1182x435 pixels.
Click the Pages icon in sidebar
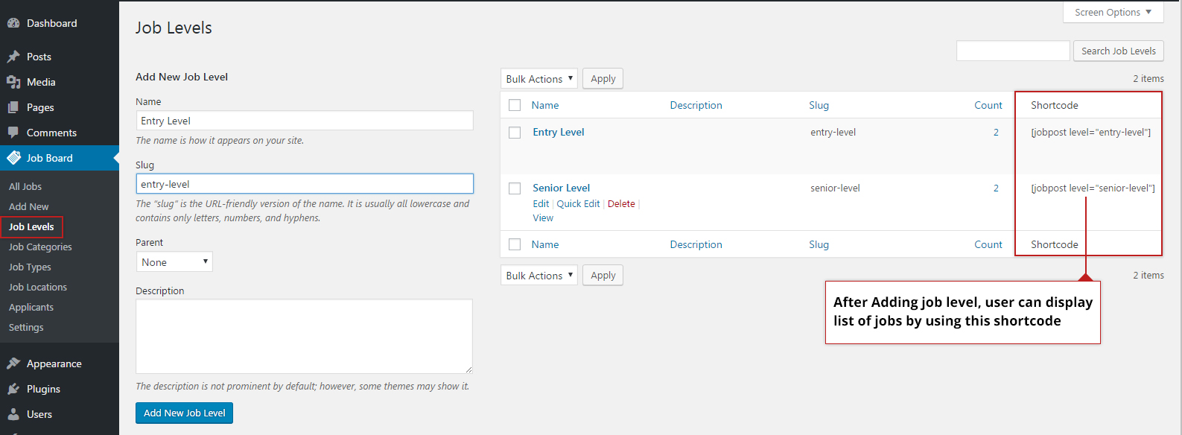pos(13,107)
